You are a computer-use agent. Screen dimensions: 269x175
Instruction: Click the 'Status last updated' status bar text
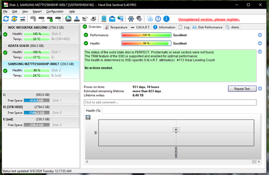pos(37,171)
